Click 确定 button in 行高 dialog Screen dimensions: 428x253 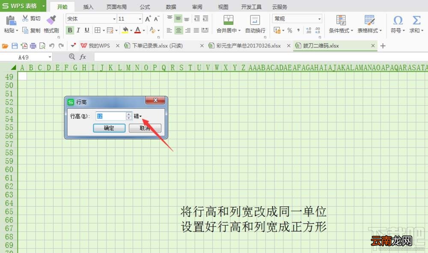click(x=109, y=128)
